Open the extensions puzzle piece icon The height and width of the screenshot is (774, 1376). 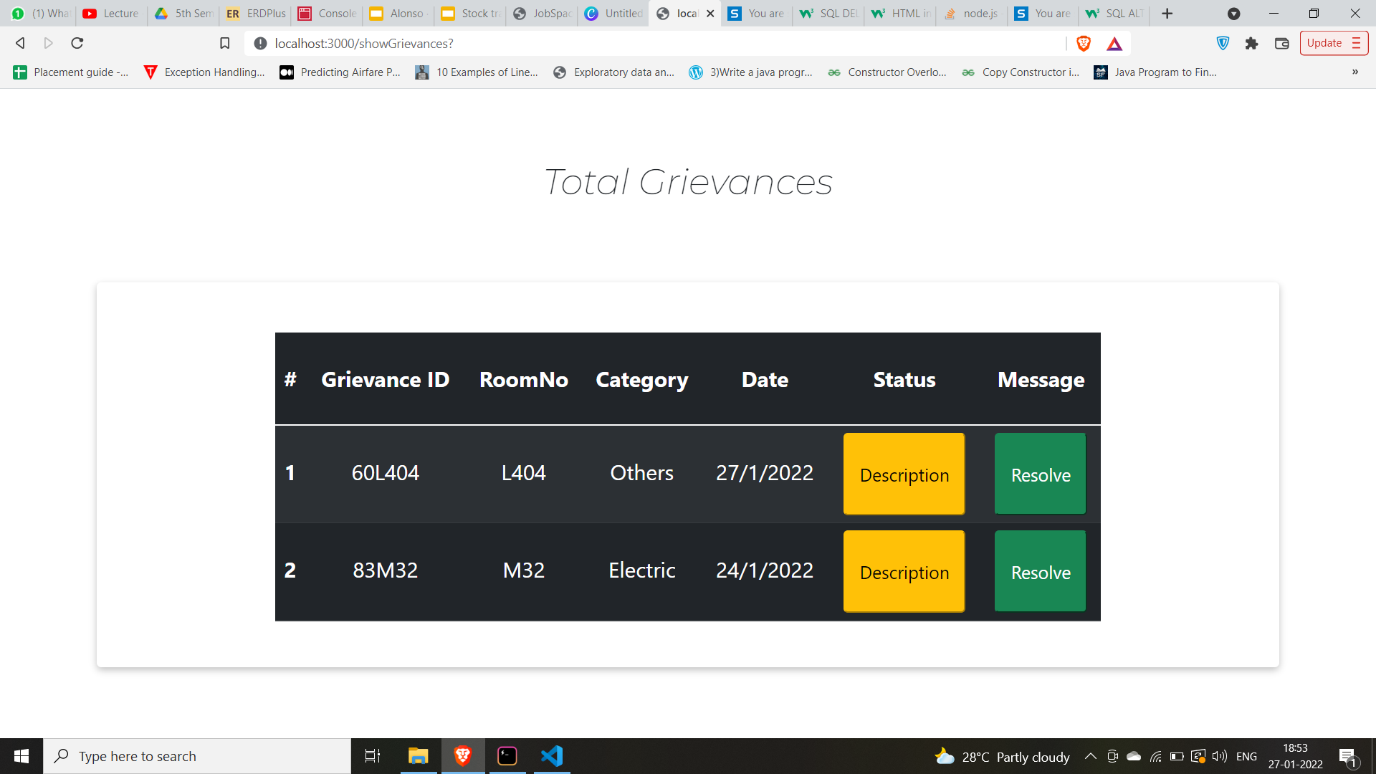1252,43
